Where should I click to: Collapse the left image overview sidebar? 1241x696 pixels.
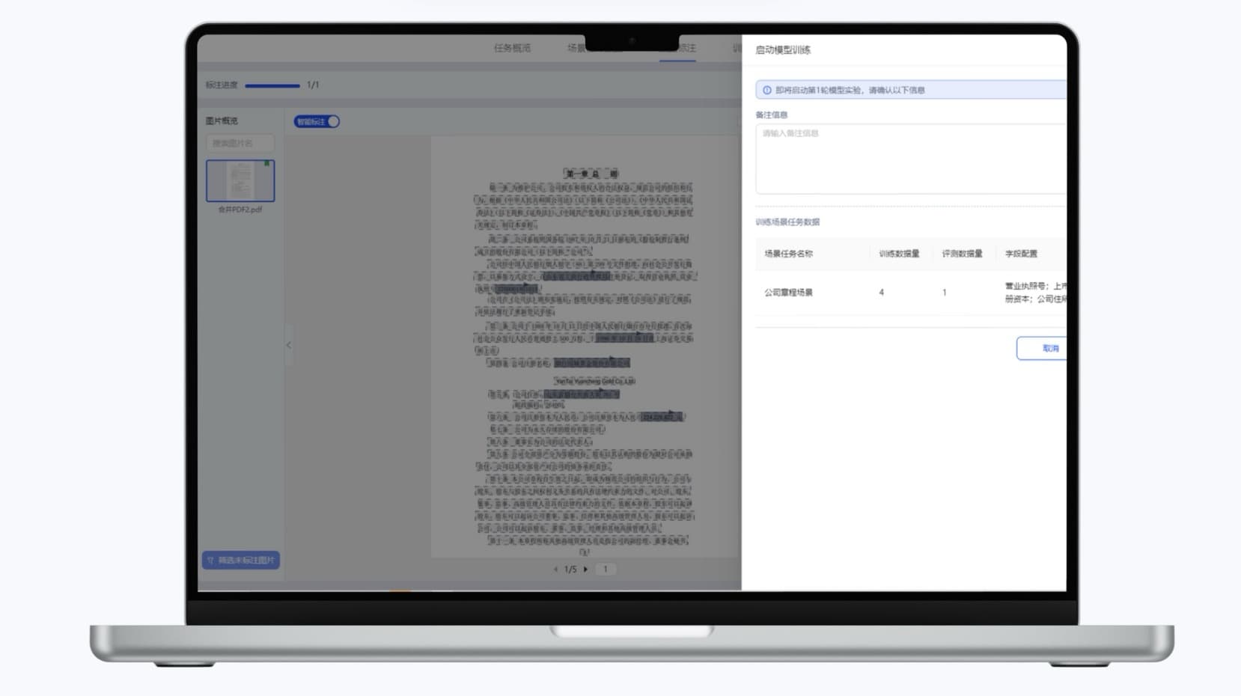pos(288,345)
